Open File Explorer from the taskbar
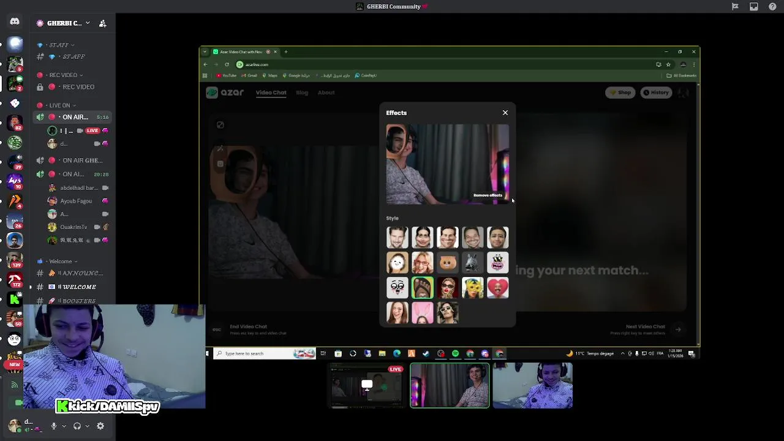This screenshot has width=784, height=441. point(382,353)
